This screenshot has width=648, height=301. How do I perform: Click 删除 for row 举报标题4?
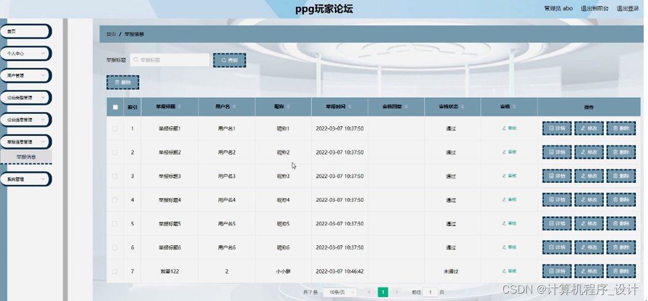[x=621, y=199]
